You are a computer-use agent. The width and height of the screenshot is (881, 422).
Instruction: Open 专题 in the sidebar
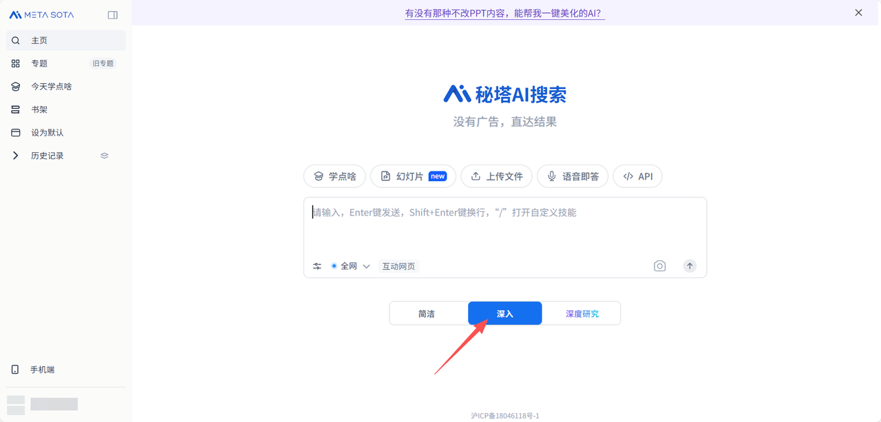point(39,63)
